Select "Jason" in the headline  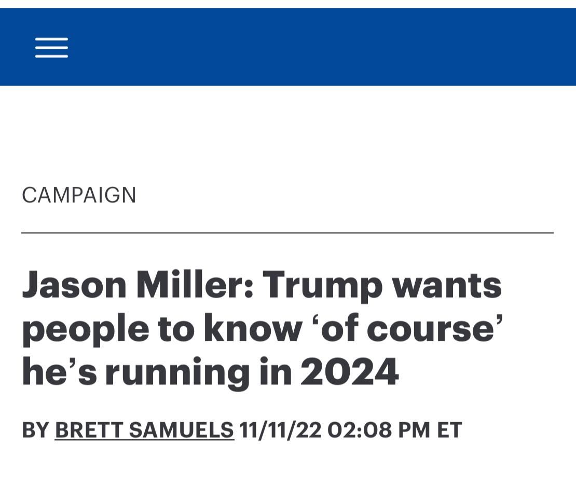tap(67, 285)
